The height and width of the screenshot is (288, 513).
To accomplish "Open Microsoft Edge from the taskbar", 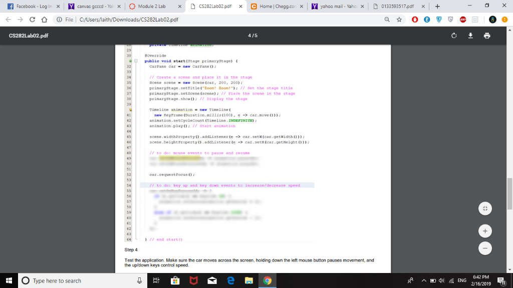I will click(x=230, y=280).
